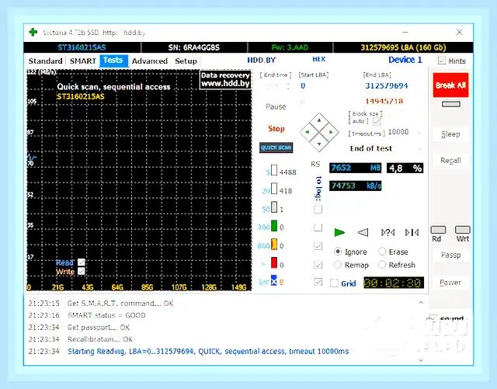Select the Erase radio option
Screen dimensions: 497x389
click(x=382, y=252)
